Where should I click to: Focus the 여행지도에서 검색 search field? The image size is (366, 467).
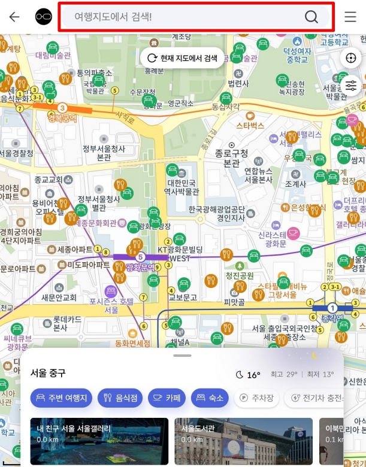point(196,17)
